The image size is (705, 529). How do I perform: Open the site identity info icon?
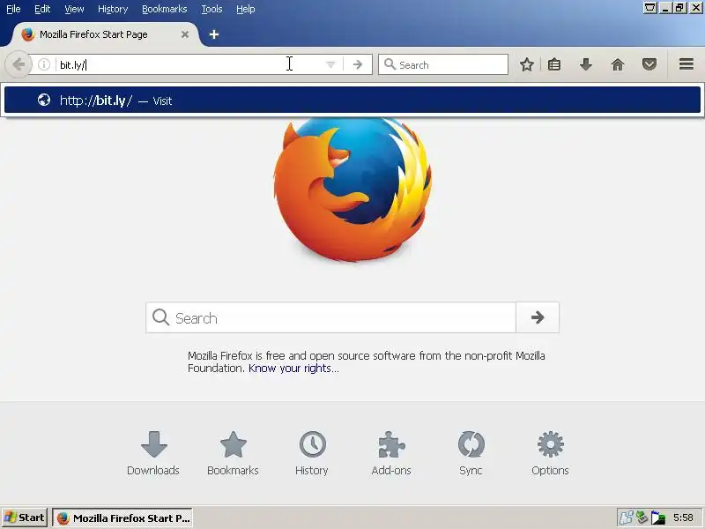click(x=43, y=64)
